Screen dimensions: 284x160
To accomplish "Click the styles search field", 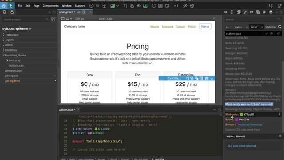I will (x=252, y=20).
